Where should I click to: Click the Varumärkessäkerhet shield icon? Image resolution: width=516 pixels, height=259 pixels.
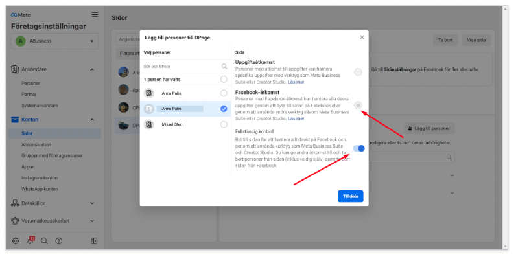coord(15,221)
